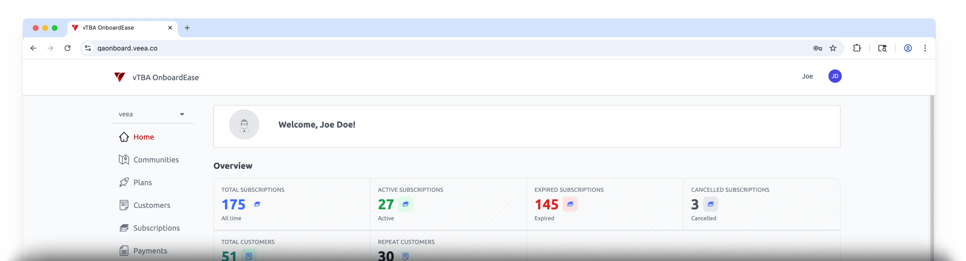Click the 175 total subscriptions number
This screenshot has height=261, width=966.
pos(234,205)
